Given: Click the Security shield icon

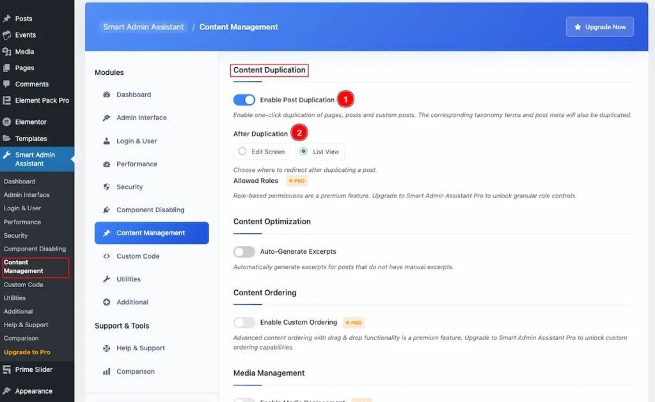Looking at the screenshot, I should [x=107, y=187].
